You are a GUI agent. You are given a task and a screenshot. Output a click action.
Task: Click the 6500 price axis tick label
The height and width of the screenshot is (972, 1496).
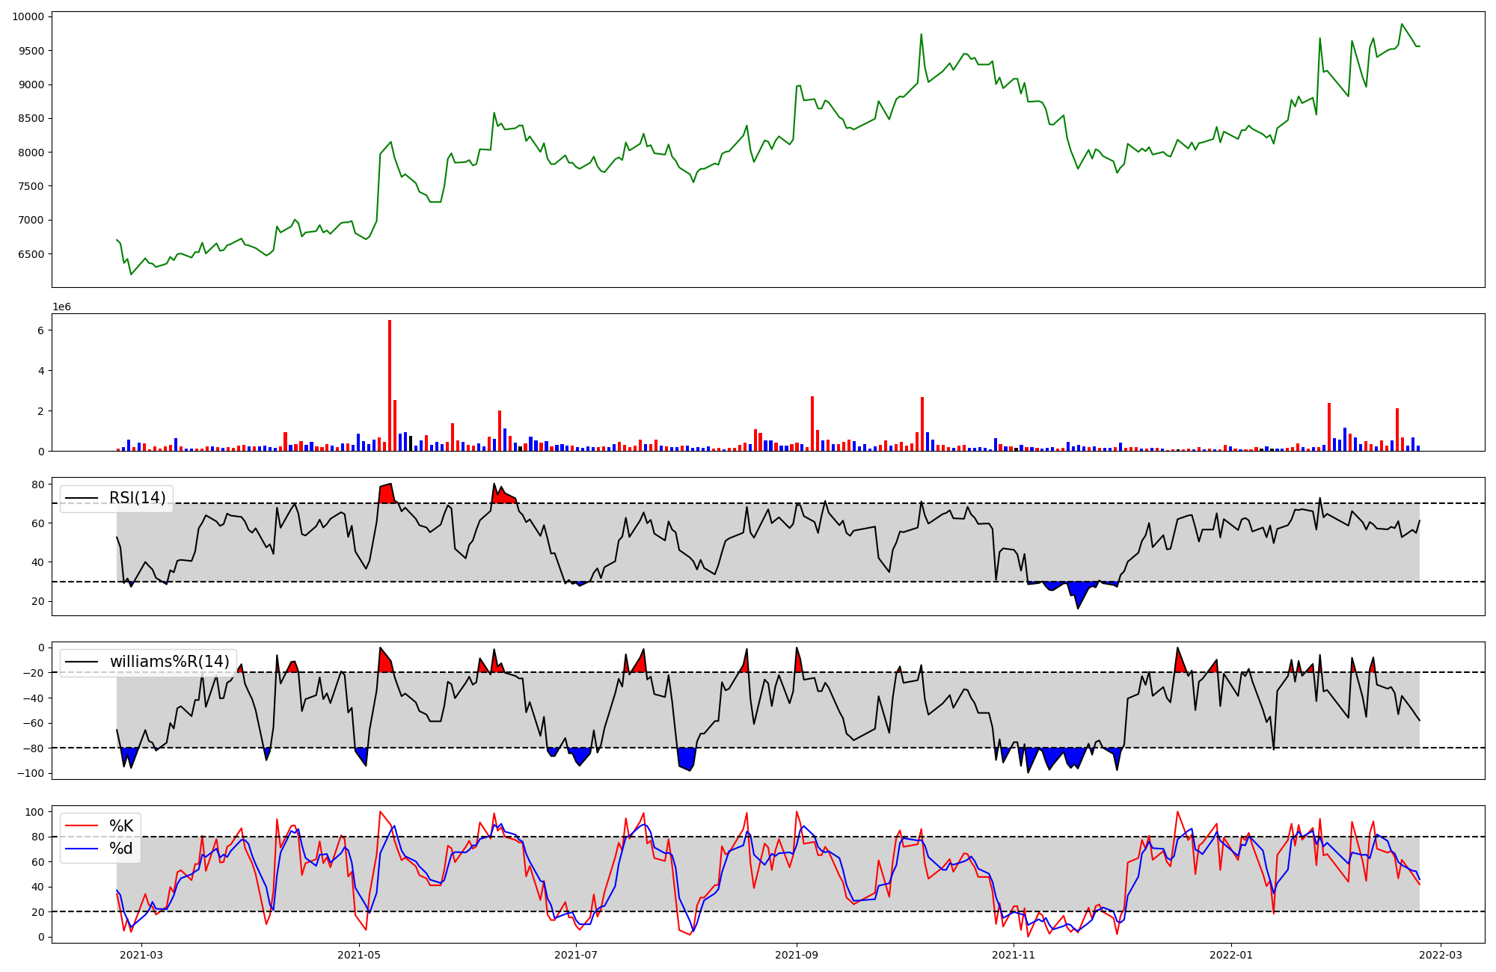click(x=31, y=254)
